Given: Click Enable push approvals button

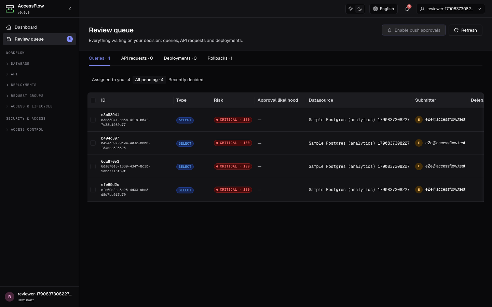Looking at the screenshot, I should (414, 30).
